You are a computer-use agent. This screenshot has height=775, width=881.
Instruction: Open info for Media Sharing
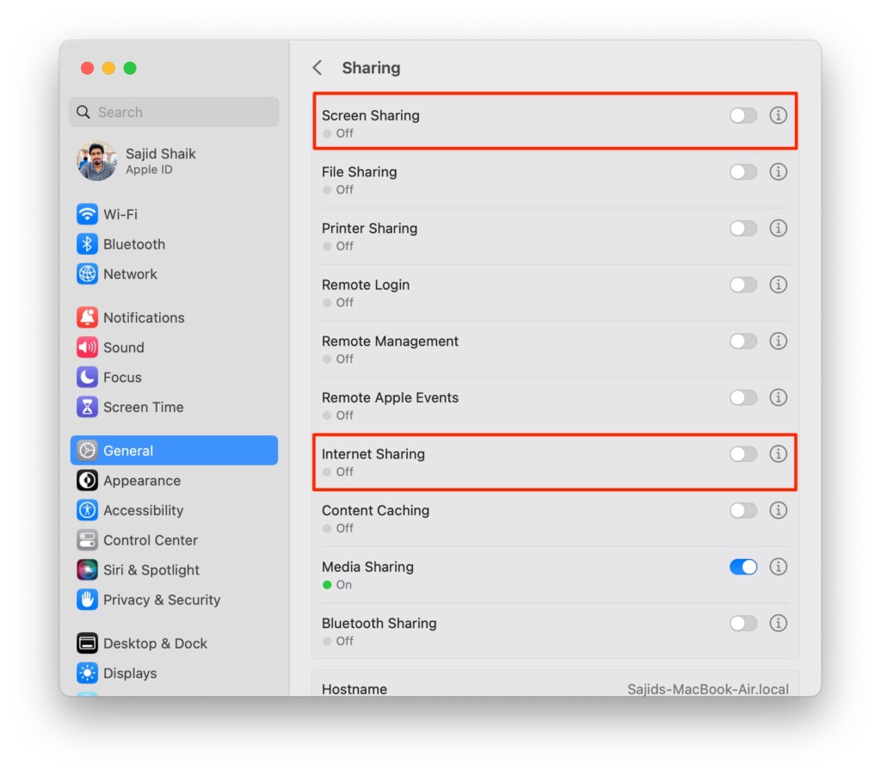coord(778,567)
